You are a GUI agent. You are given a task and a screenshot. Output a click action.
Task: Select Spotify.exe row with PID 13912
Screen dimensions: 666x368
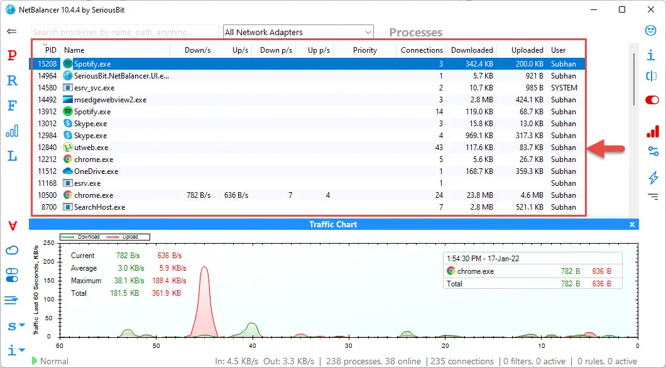tap(307, 112)
